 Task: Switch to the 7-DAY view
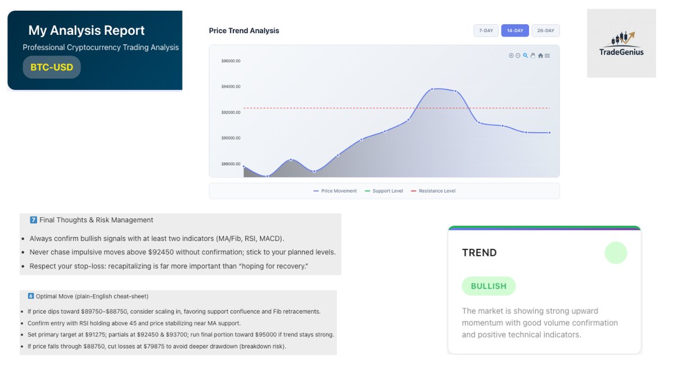[485, 30]
